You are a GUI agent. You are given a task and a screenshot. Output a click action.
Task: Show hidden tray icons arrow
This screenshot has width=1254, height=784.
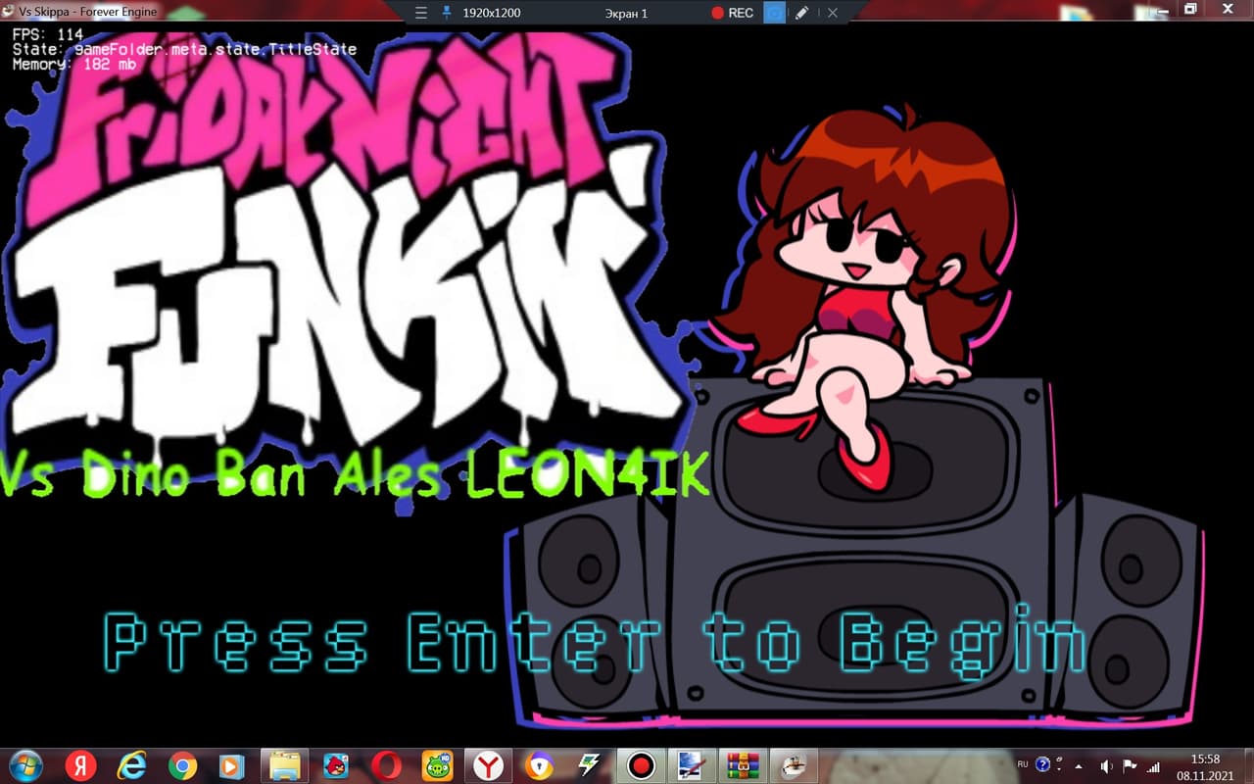(x=1079, y=765)
